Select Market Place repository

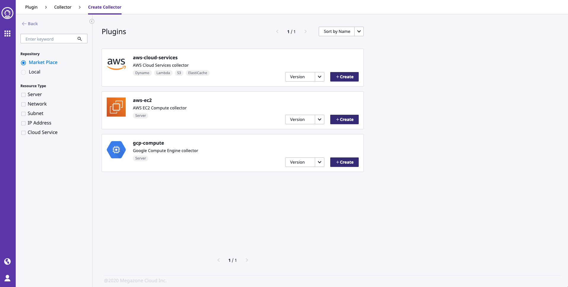pos(23,63)
